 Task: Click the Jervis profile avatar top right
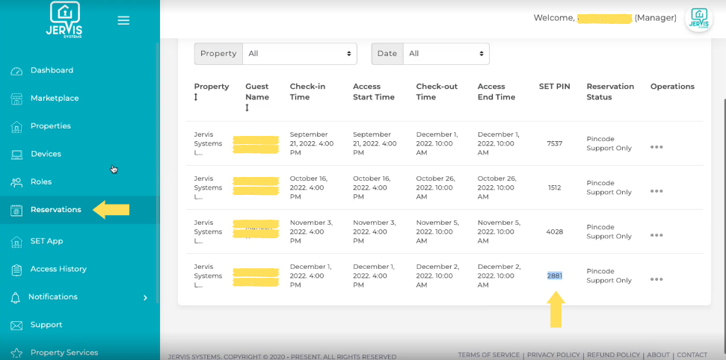point(698,19)
